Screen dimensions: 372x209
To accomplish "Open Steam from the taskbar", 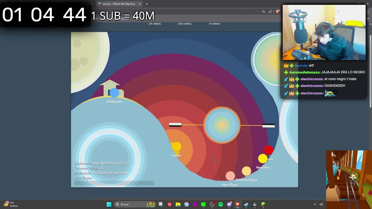I will [x=246, y=204].
